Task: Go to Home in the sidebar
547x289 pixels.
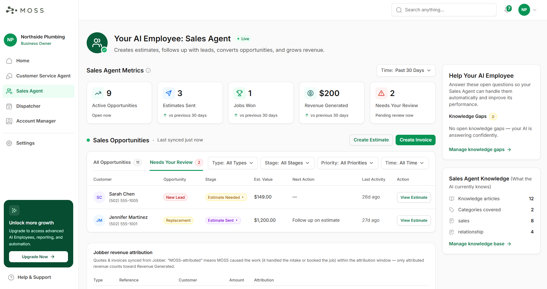Action: [x=39, y=61]
